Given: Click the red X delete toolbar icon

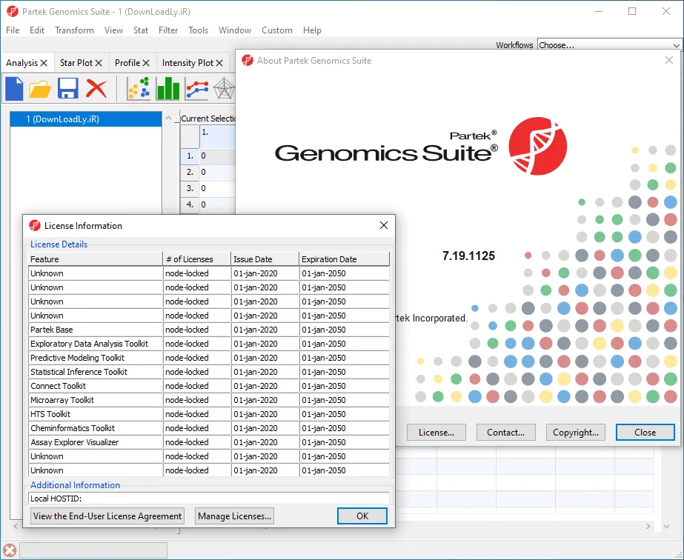Looking at the screenshot, I should pos(96,89).
